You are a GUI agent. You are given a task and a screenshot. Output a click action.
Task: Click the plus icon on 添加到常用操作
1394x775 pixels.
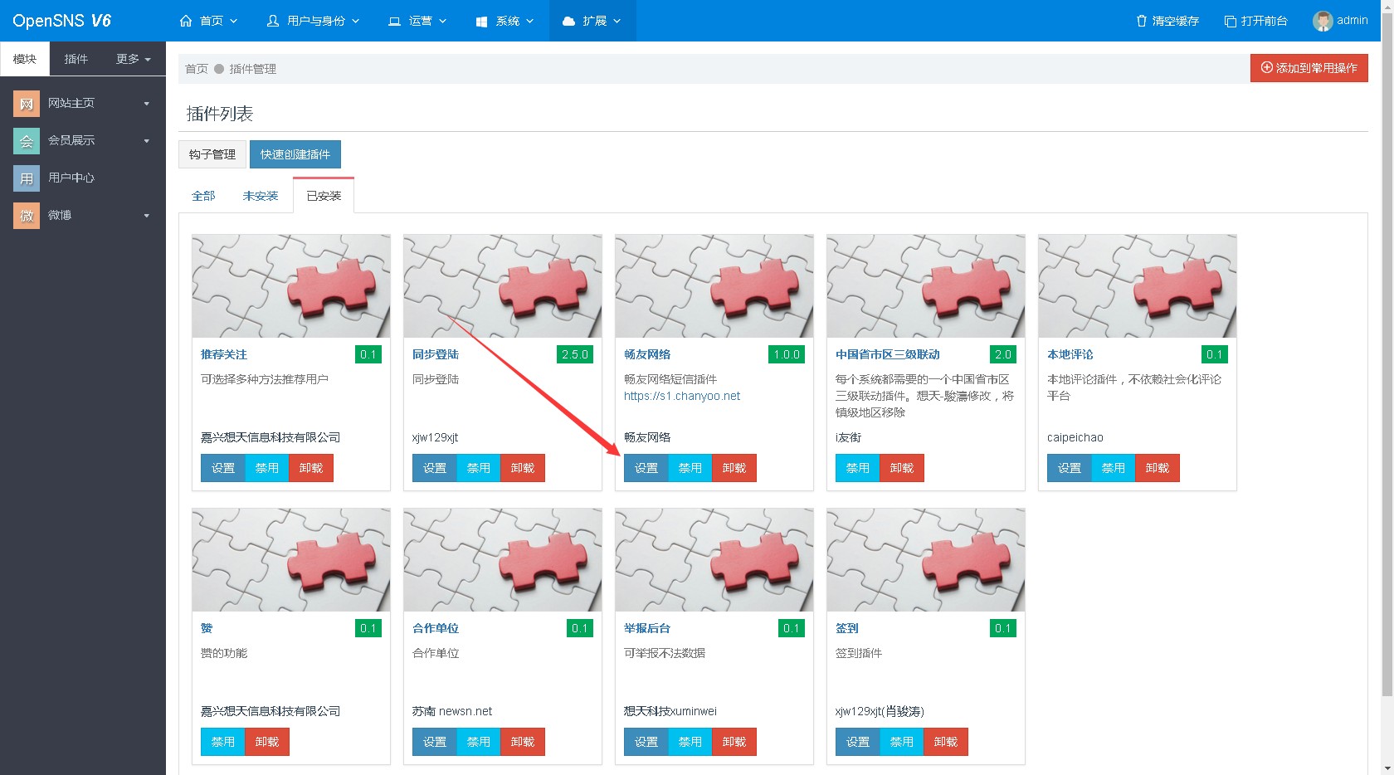1267,67
